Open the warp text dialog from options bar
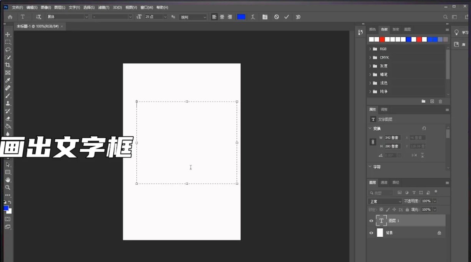 tap(252, 17)
